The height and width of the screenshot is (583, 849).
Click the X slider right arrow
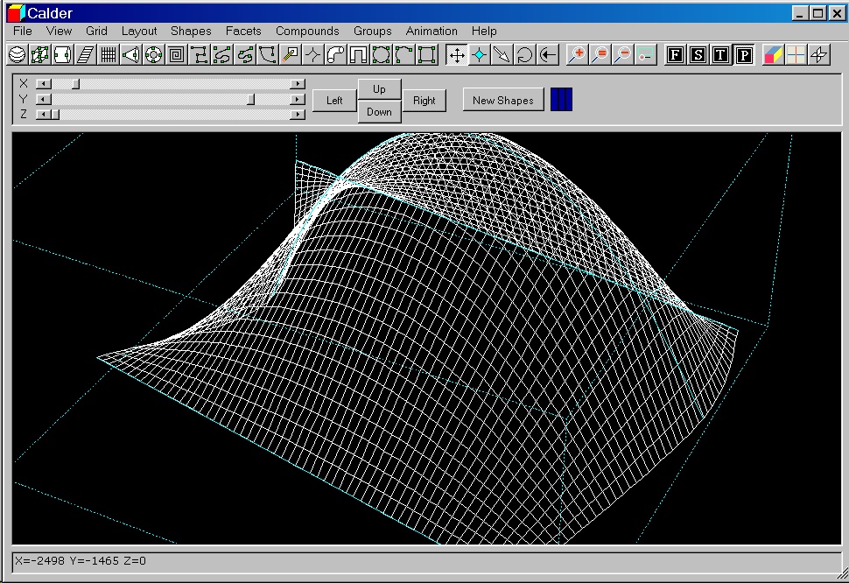click(x=298, y=84)
